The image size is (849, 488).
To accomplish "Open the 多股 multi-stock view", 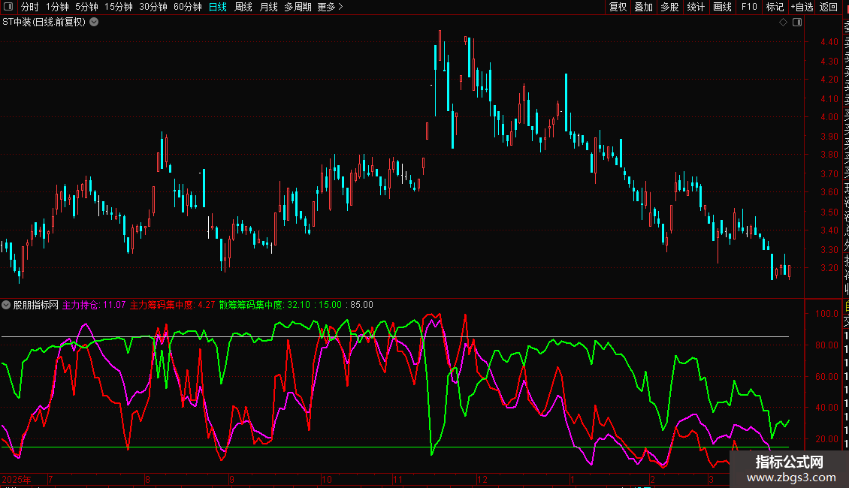I will tap(669, 7).
